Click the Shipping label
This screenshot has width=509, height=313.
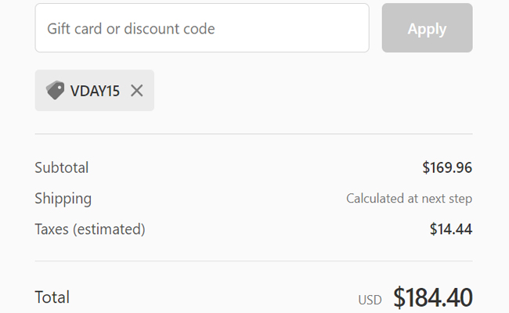point(63,199)
